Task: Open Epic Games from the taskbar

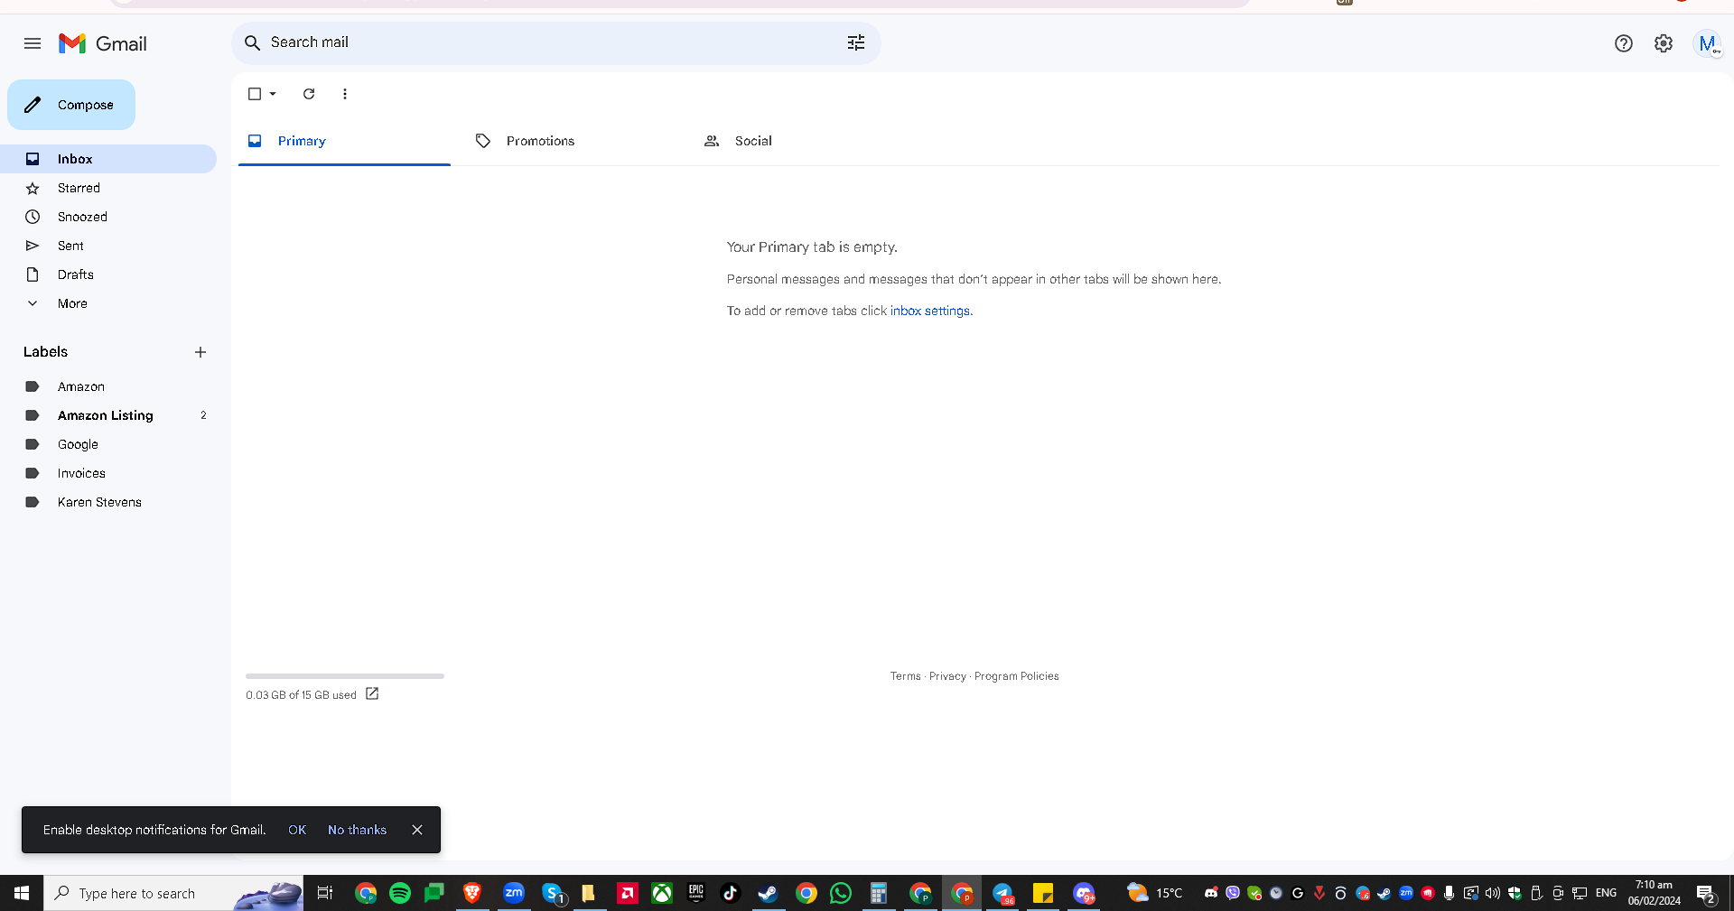Action: (696, 893)
